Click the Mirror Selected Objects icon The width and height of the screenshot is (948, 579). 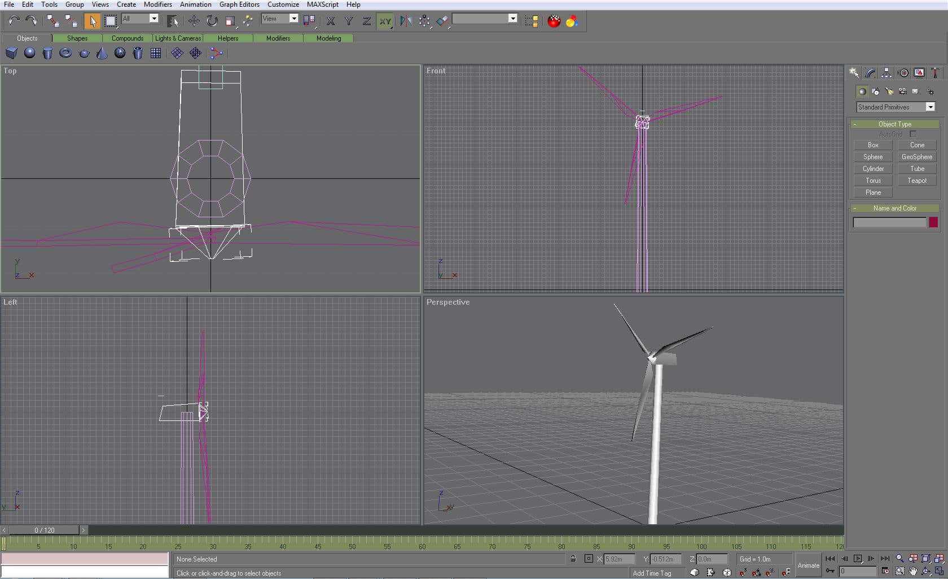405,21
